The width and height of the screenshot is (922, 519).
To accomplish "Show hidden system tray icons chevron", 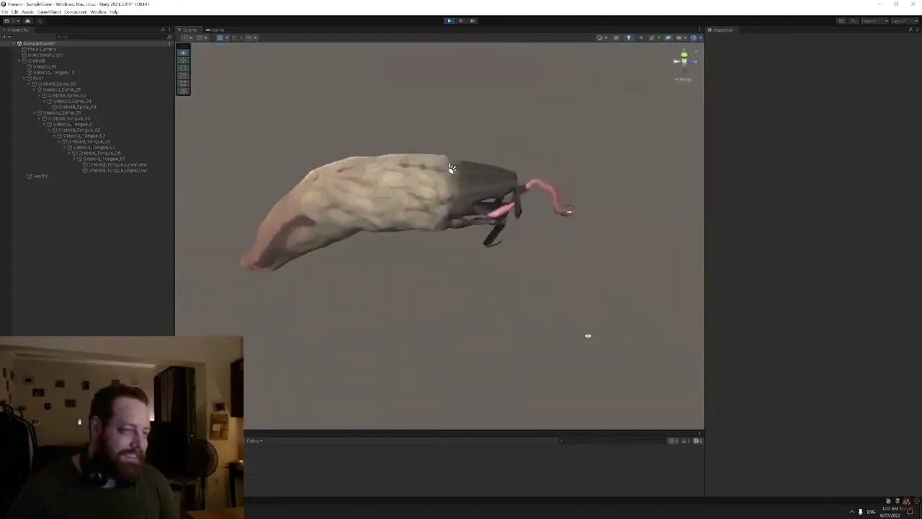I will tap(851, 512).
